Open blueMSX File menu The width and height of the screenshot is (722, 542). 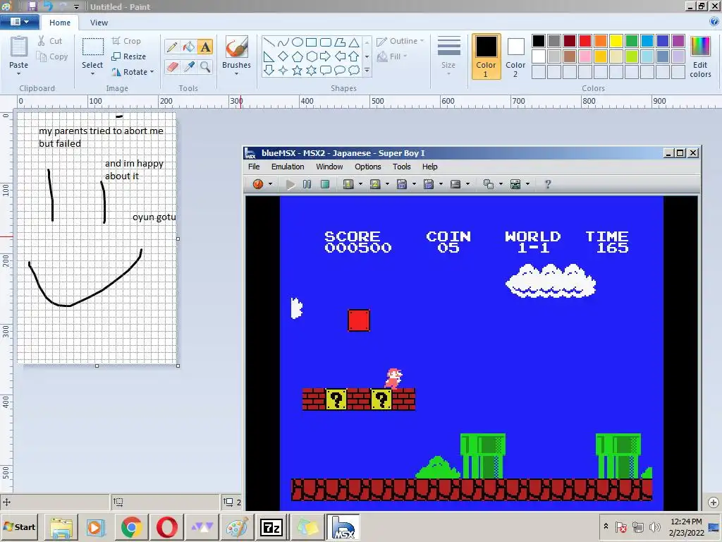point(254,167)
